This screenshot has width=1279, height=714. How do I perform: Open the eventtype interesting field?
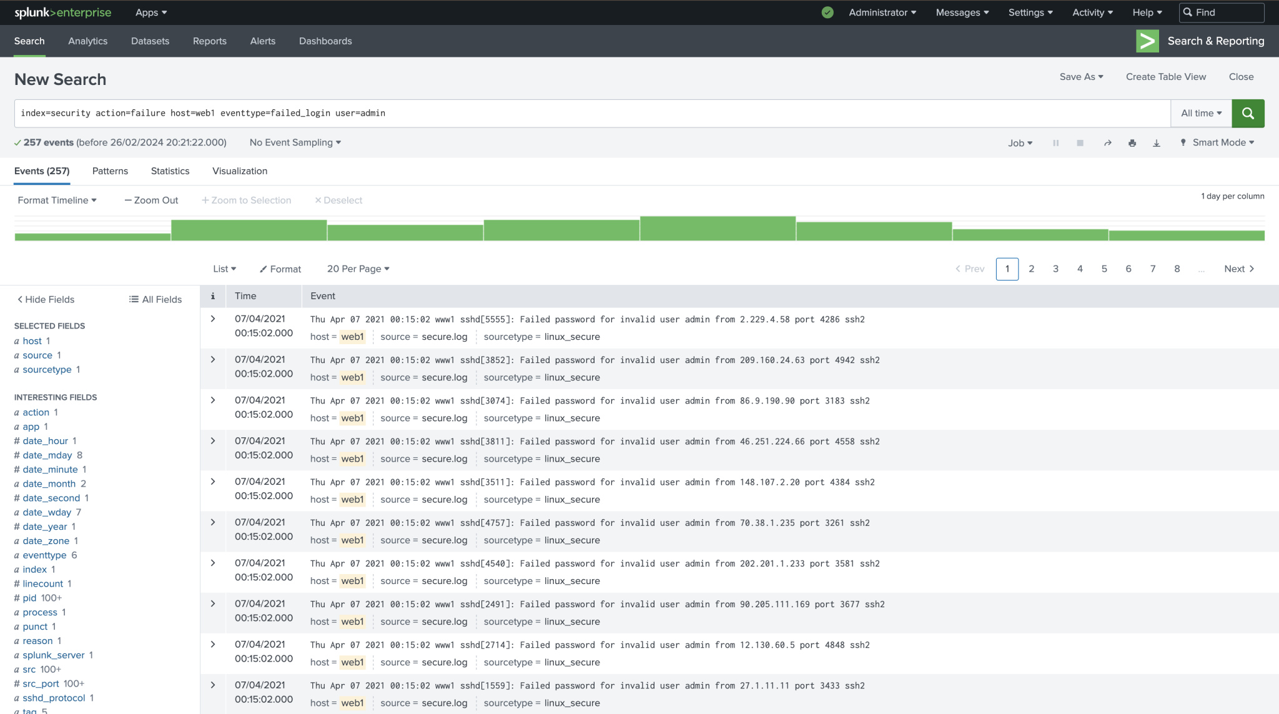tap(44, 555)
